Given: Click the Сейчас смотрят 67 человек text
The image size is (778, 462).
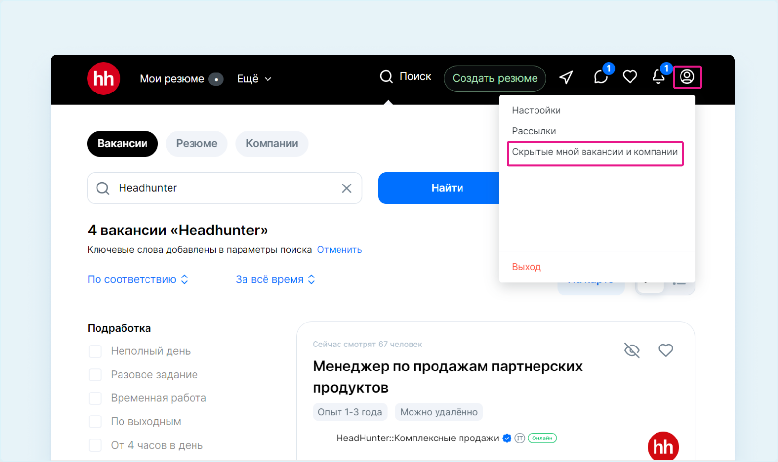Looking at the screenshot, I should 367,345.
